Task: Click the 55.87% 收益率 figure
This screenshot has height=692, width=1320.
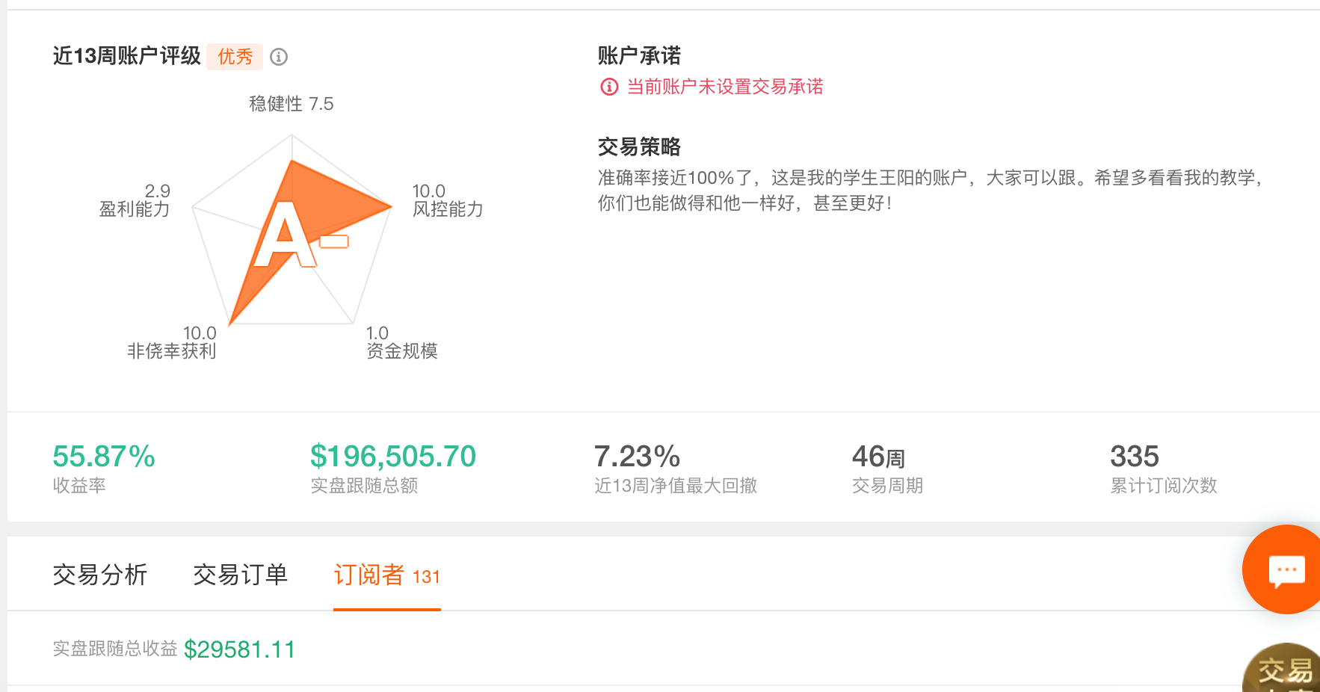Action: point(104,457)
